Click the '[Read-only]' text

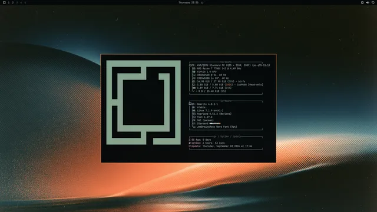pos(256,85)
